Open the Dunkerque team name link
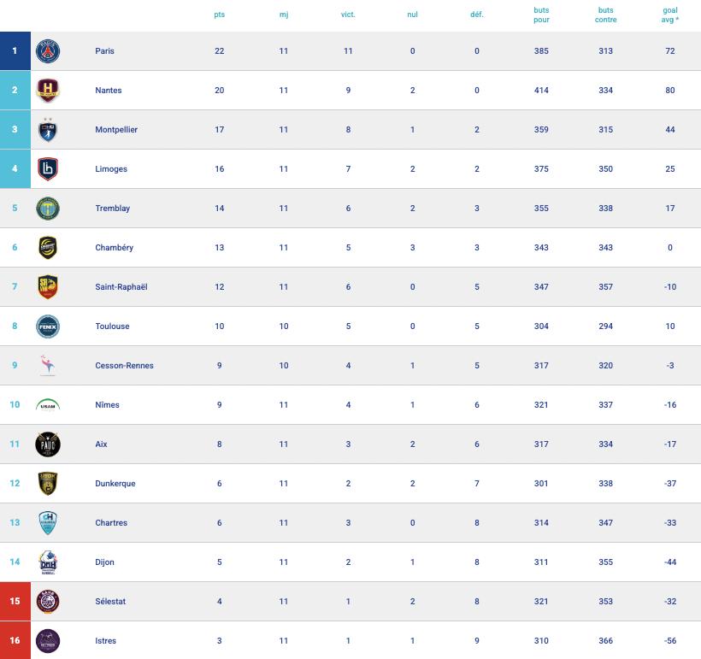The image size is (701, 659). [x=115, y=484]
